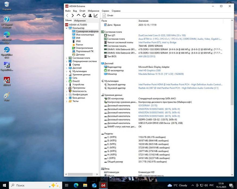Screen dimensions: 237x189
Task: Open File Explorer from the taskbar
Action: point(85,185)
